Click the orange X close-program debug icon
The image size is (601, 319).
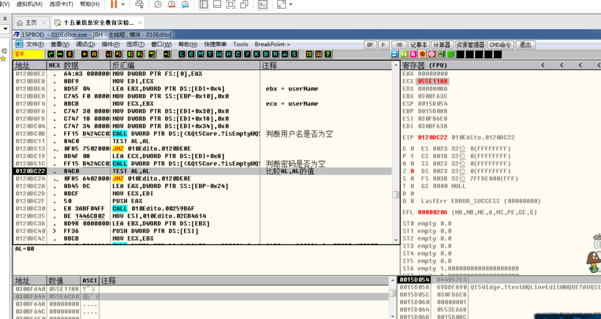point(69,54)
